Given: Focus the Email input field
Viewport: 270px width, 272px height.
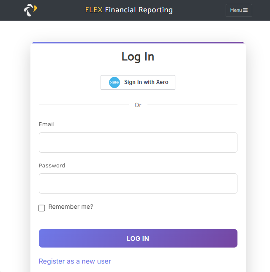Looking at the screenshot, I should pyautogui.click(x=138, y=143).
